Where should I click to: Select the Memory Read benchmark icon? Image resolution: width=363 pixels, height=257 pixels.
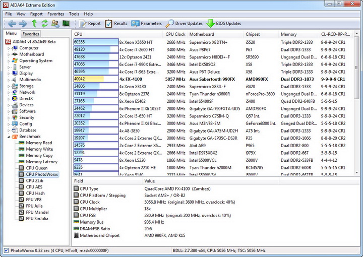tap(22, 143)
